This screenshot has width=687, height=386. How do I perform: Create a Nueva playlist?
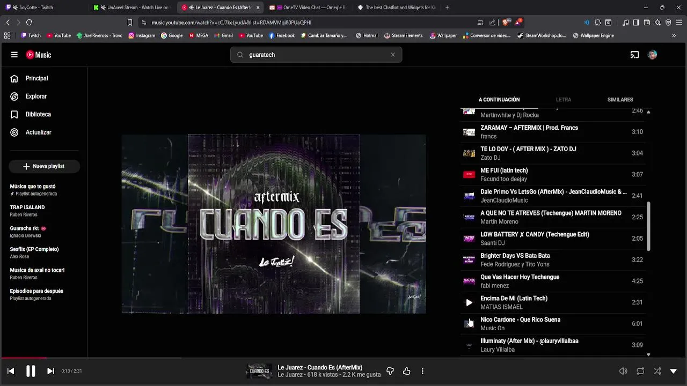[x=44, y=166]
